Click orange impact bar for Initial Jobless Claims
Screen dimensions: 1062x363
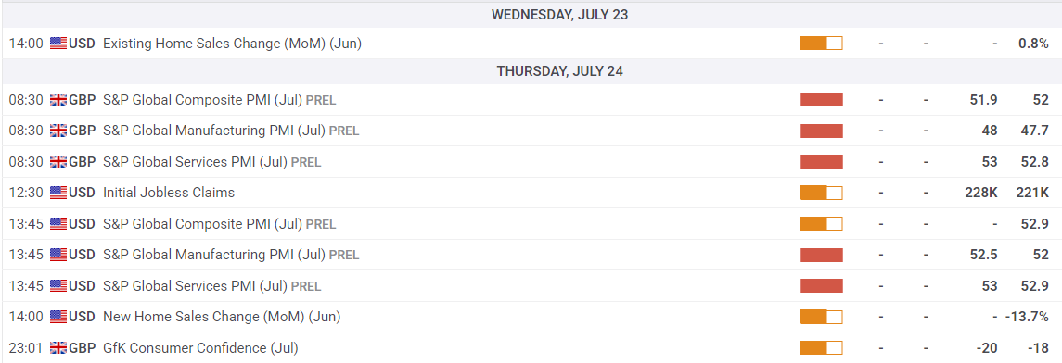click(821, 193)
